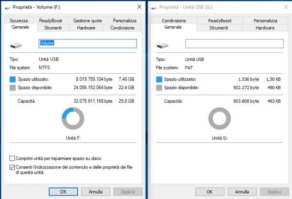Click Unità USB type value in F: window
Viewport: 292px width, 199px height.
[49, 60]
